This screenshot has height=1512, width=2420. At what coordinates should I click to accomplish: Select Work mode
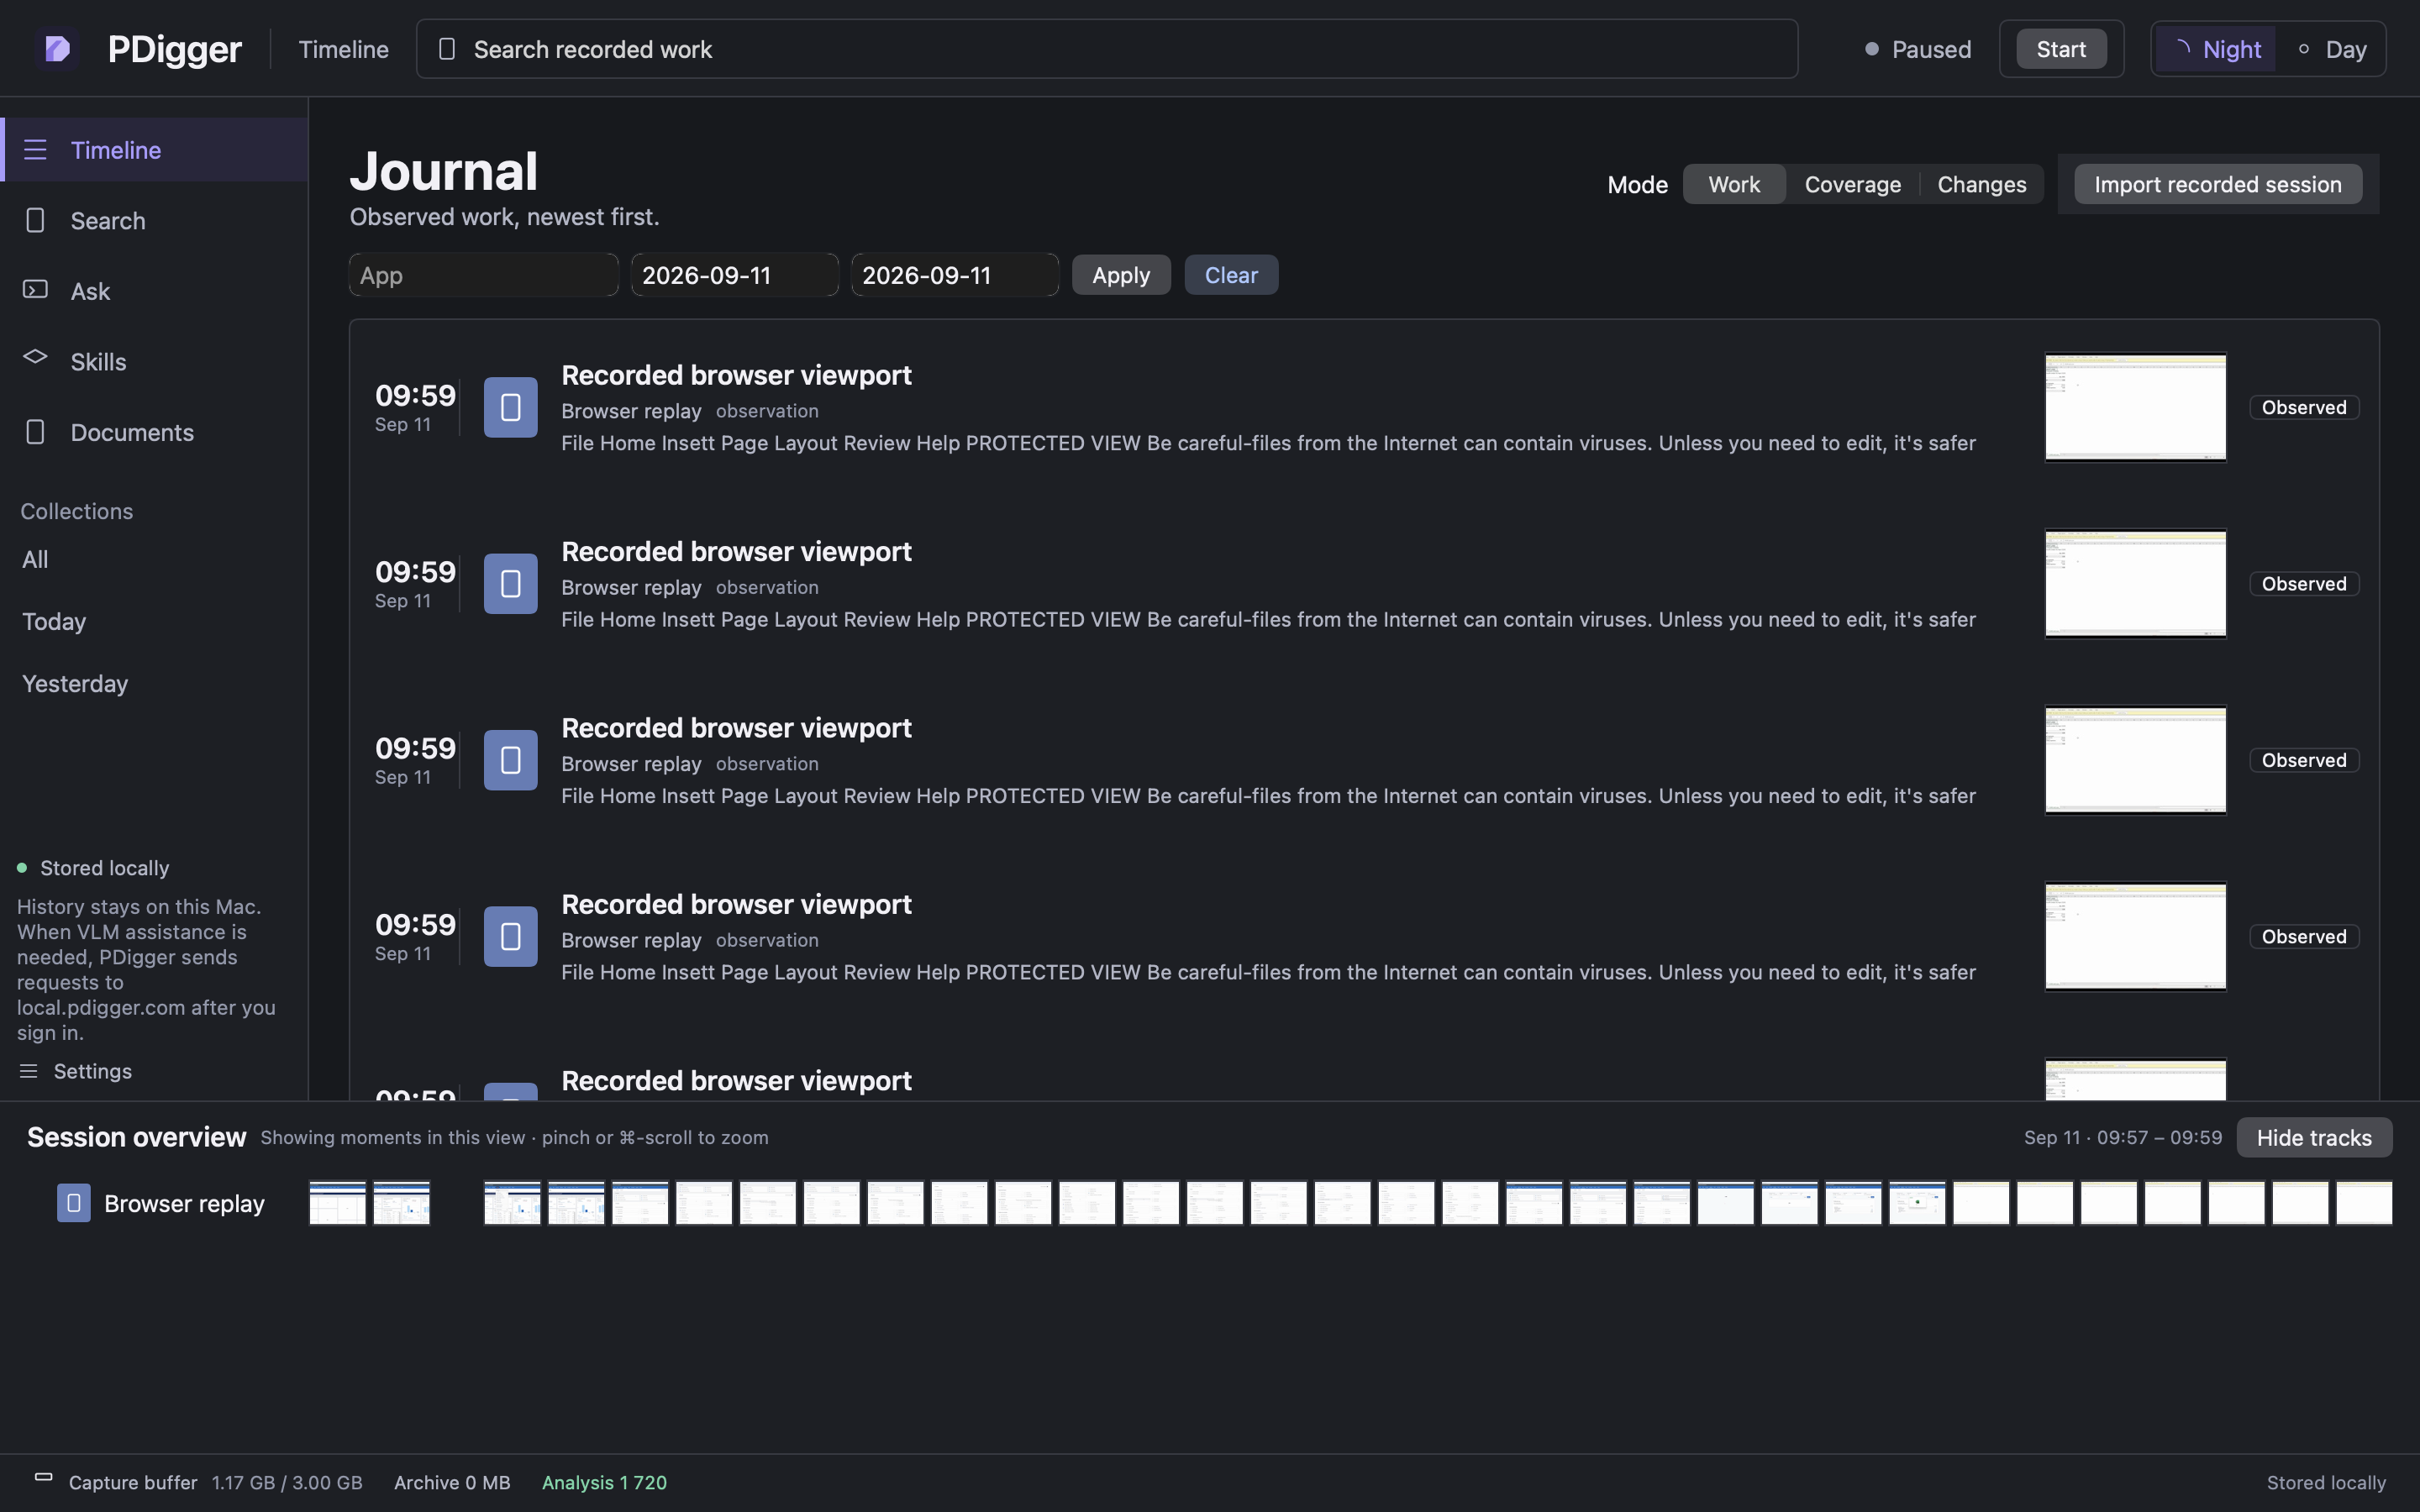point(1734,184)
